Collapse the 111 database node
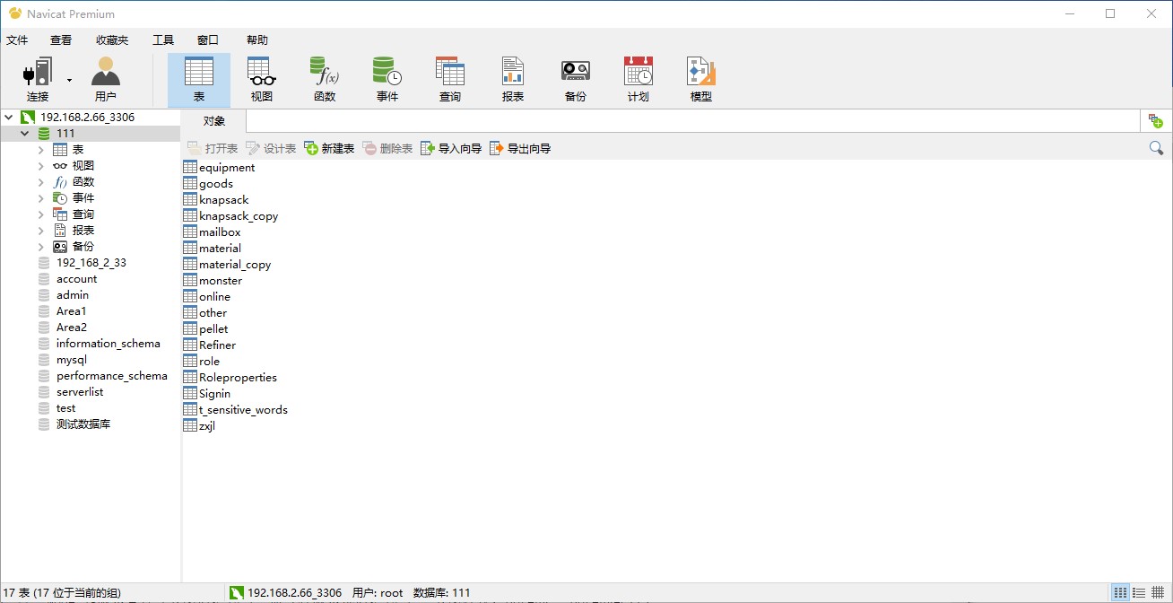Image resolution: width=1173 pixels, height=603 pixels. point(25,134)
